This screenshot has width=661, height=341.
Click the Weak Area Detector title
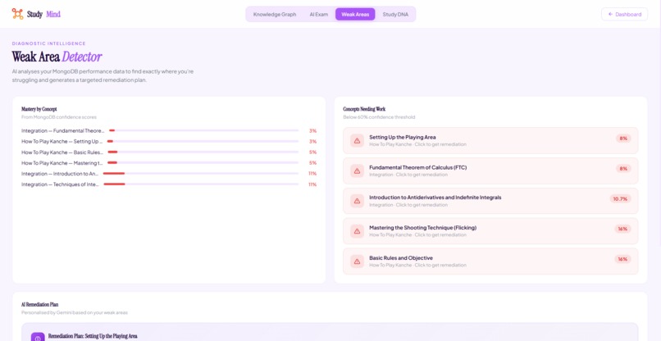coord(57,57)
